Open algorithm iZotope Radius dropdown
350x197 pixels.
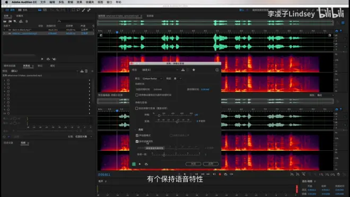(x=152, y=79)
